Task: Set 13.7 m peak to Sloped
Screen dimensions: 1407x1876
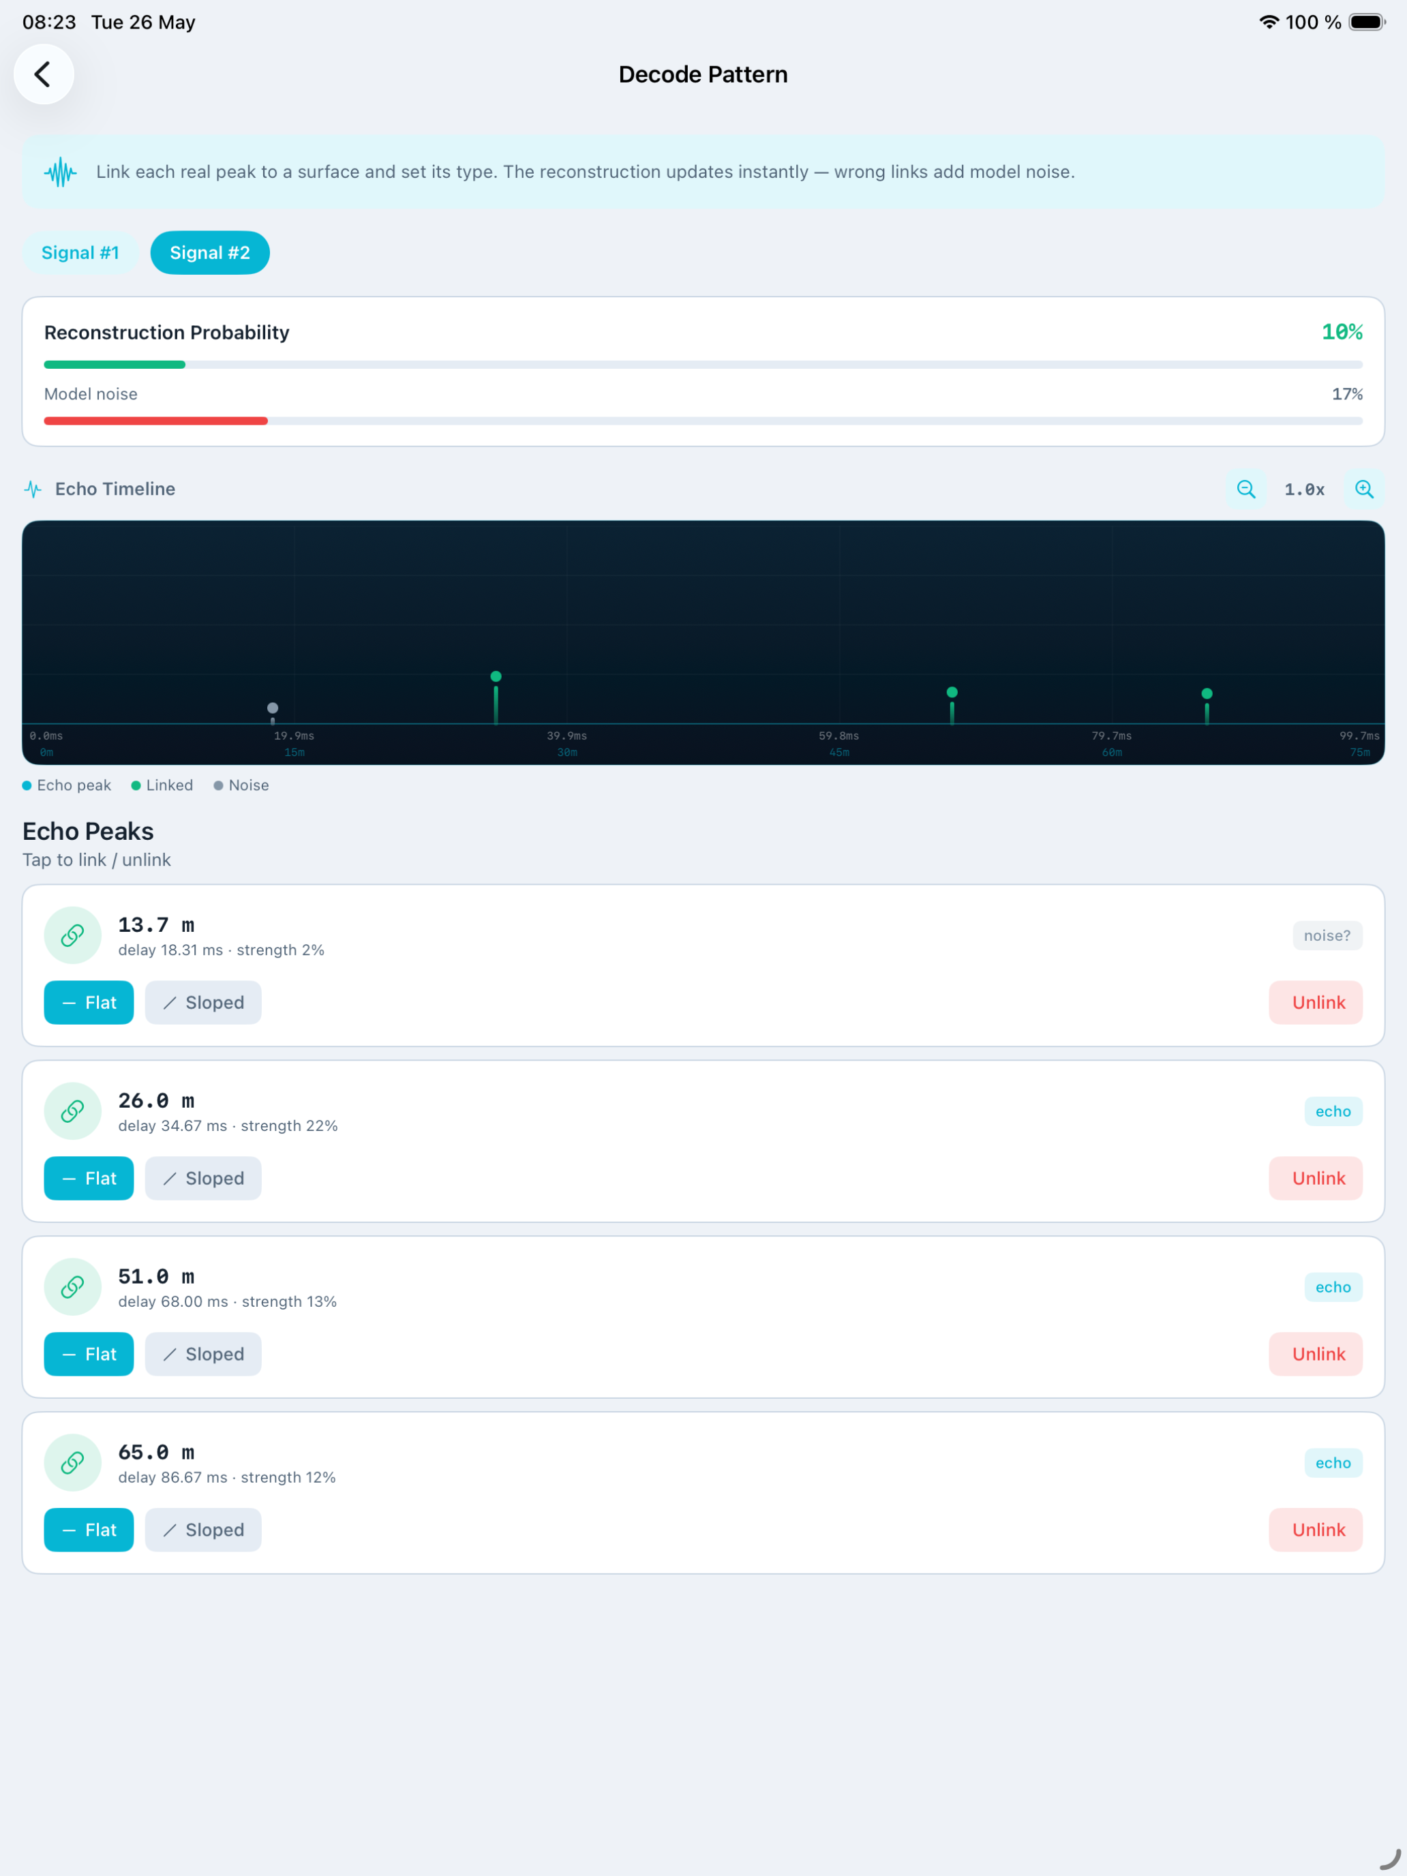Action: [x=204, y=1003]
